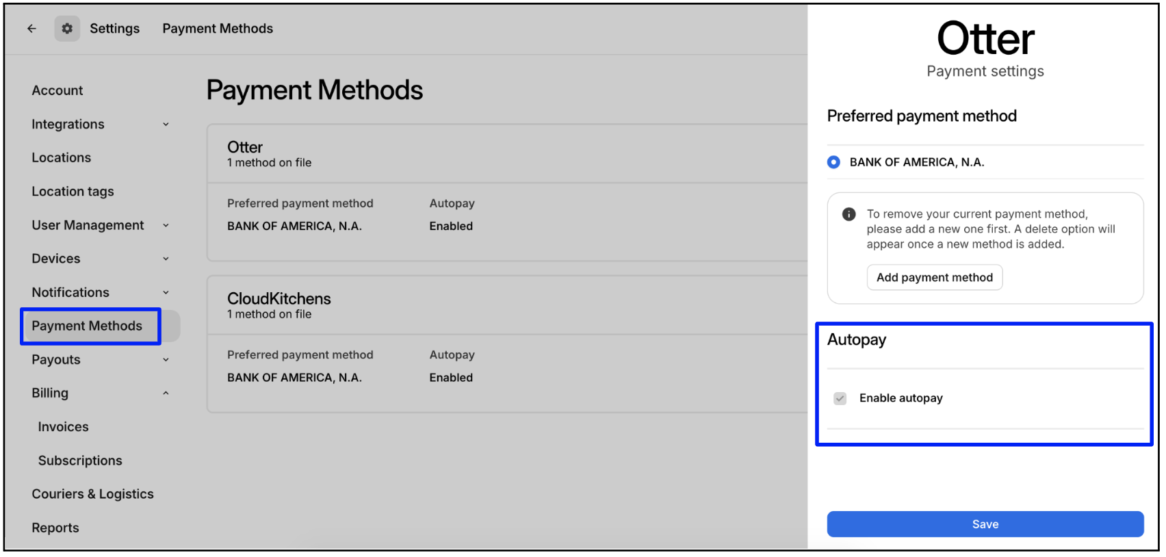Click the Integrations sidebar label
The width and height of the screenshot is (1166, 557).
(x=68, y=125)
